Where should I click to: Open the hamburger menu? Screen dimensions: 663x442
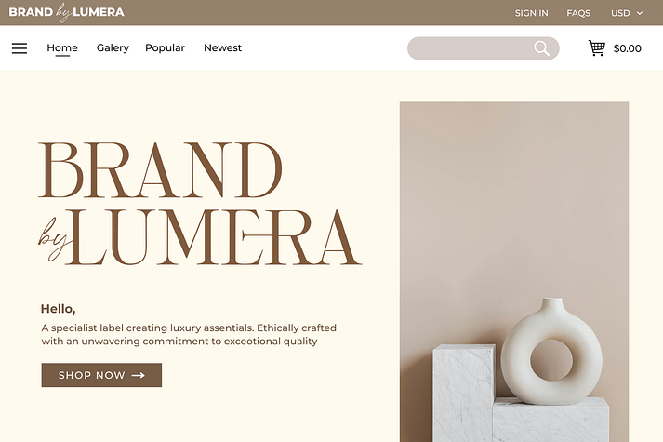point(20,48)
